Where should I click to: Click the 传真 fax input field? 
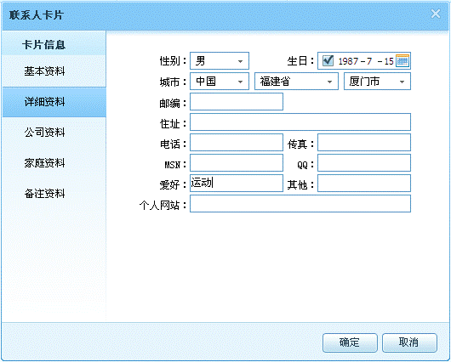364,142
